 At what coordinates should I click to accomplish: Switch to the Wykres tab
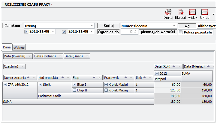[x=19, y=47]
